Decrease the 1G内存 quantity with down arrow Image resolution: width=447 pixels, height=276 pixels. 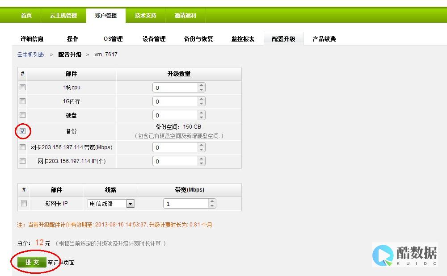[202, 104]
